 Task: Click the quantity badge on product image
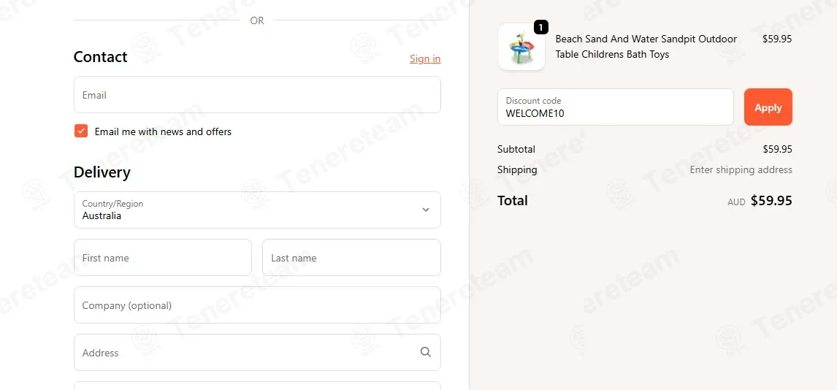[x=540, y=27]
